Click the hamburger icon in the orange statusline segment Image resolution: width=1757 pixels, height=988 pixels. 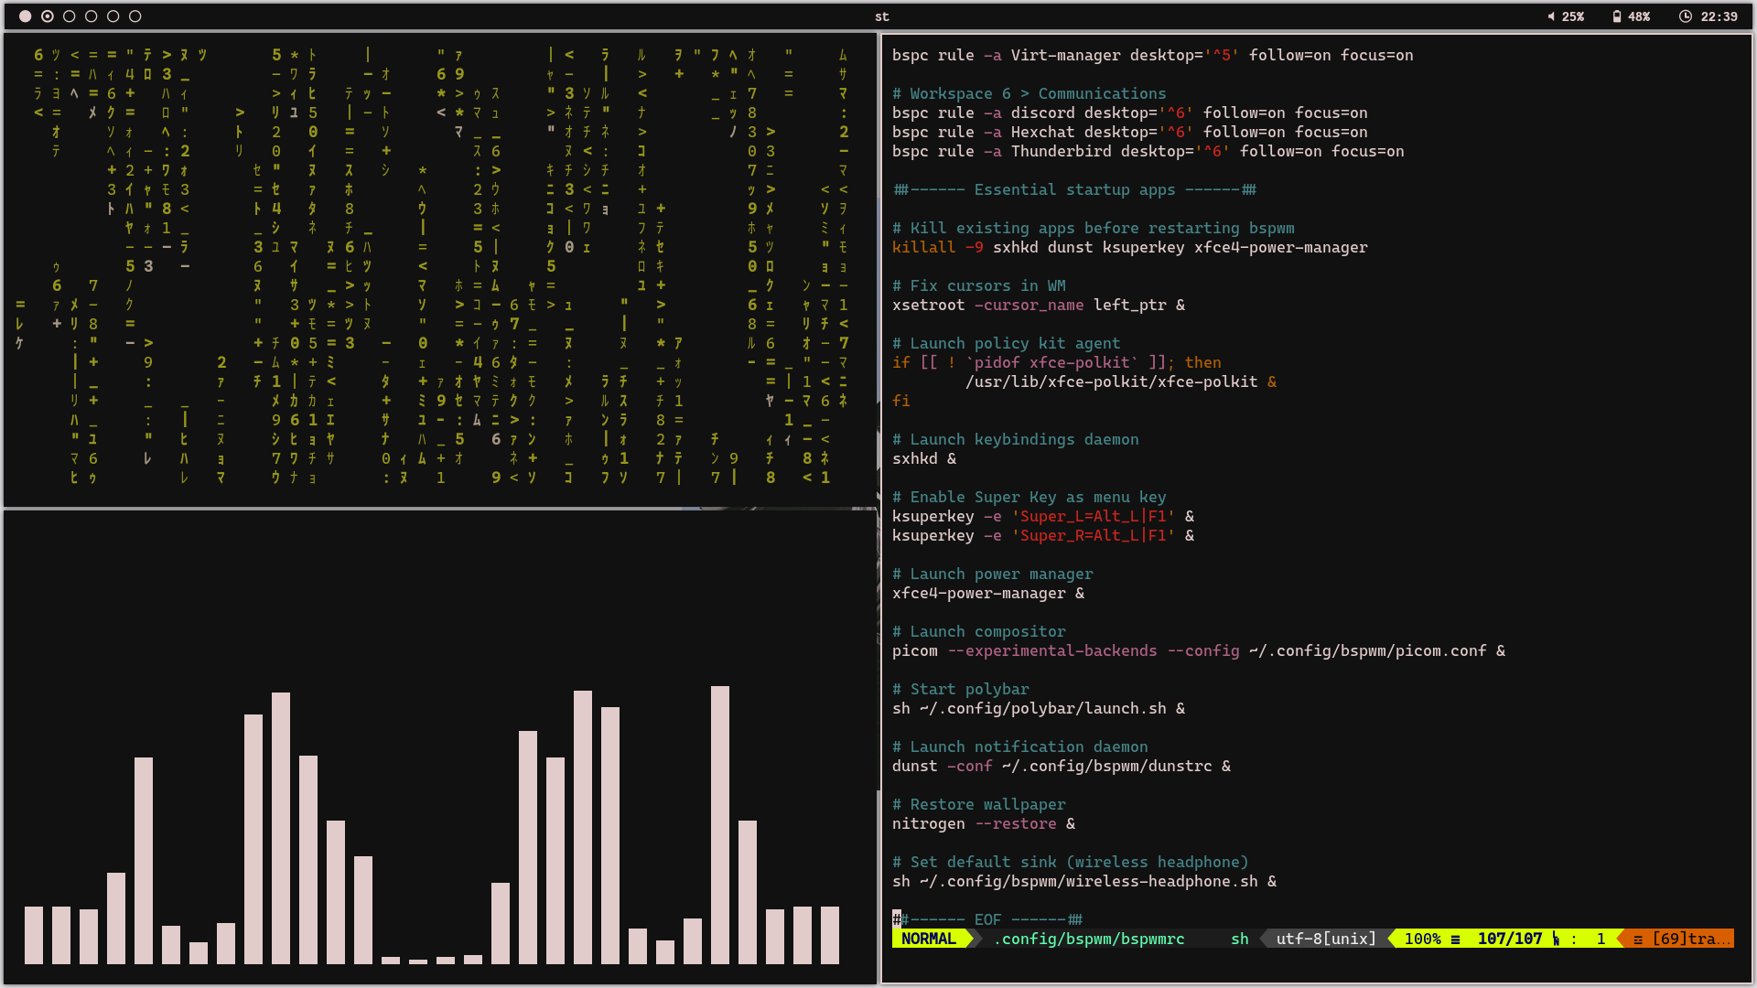click(1638, 939)
